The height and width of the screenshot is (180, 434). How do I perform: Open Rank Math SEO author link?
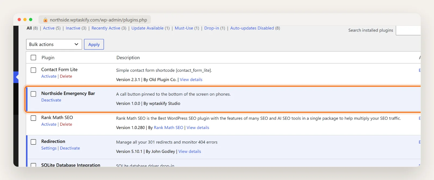[x=168, y=127]
